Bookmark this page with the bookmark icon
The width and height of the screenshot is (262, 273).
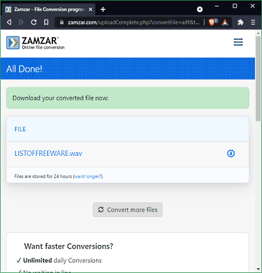pyautogui.click(x=46, y=22)
